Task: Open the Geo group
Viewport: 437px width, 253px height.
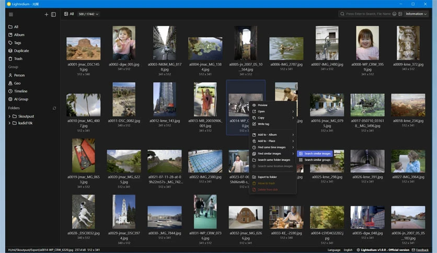Action: coord(15,83)
